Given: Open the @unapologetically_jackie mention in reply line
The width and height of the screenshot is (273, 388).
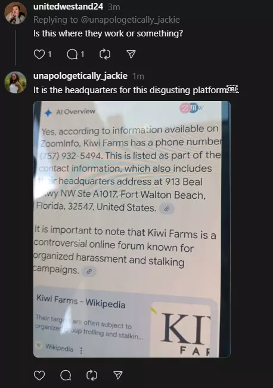Looking at the screenshot, I should [x=130, y=20].
